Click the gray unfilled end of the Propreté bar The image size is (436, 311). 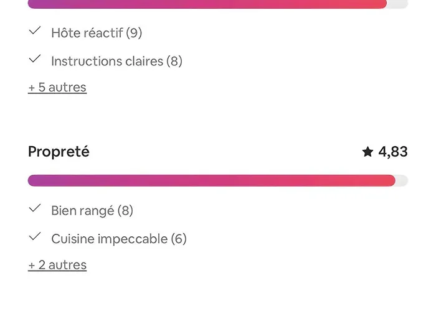pos(402,180)
